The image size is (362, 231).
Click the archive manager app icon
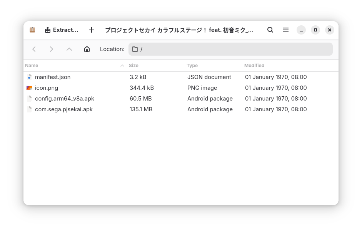(x=32, y=30)
